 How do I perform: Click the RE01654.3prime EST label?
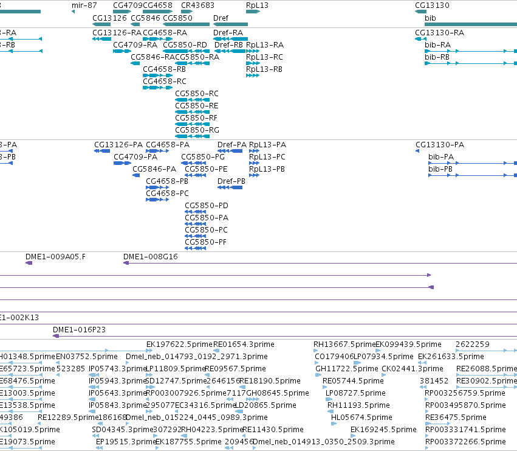244,344
